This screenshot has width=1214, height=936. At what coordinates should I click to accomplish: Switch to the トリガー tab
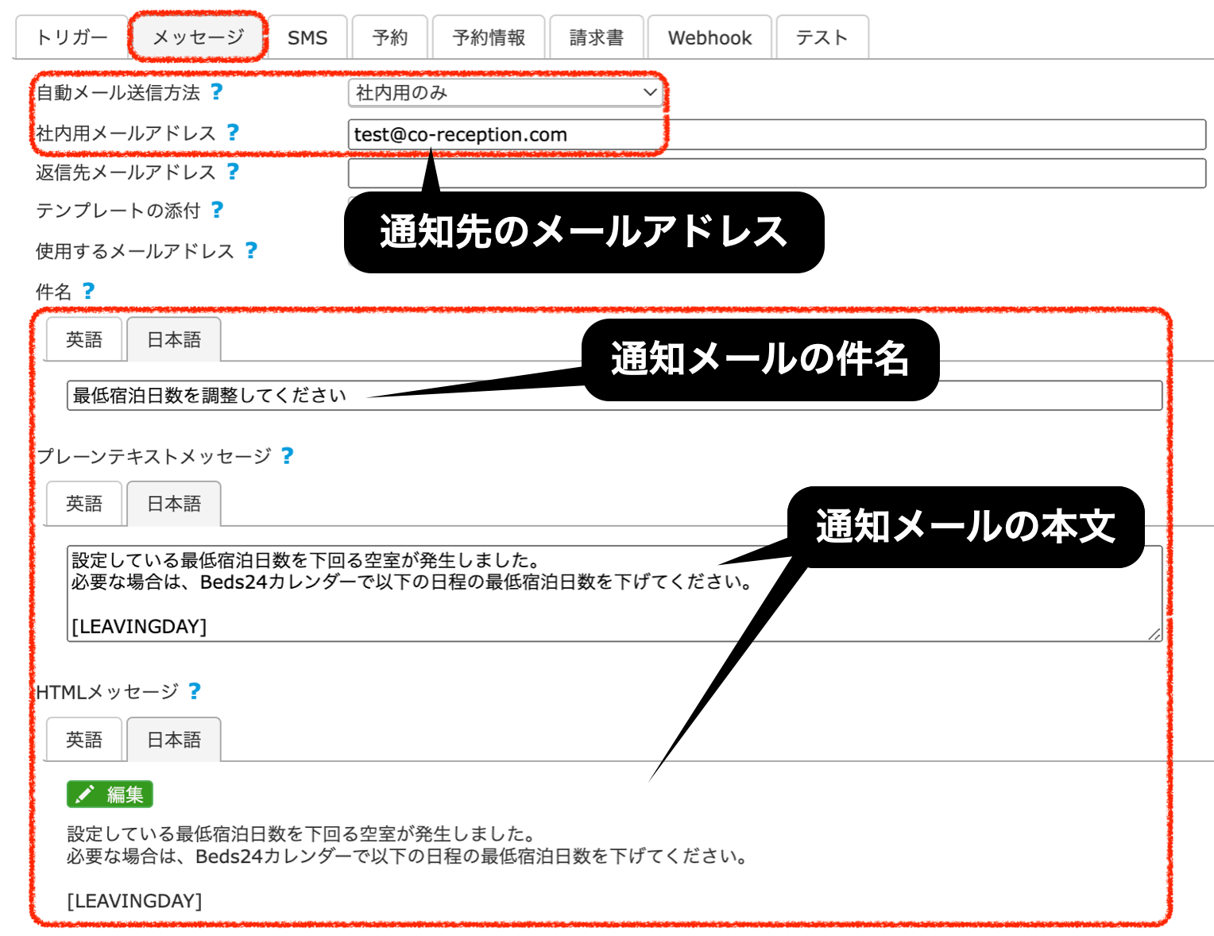click(x=72, y=37)
